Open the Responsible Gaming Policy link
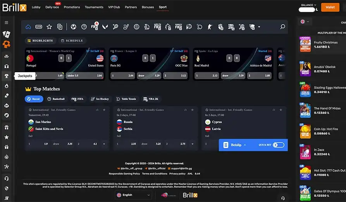This screenshot has width=346, height=202. click(x=124, y=174)
